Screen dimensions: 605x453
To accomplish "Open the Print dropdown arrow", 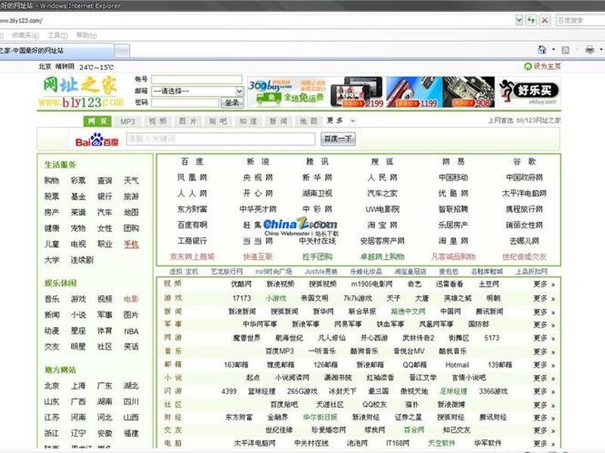I will (x=601, y=50).
